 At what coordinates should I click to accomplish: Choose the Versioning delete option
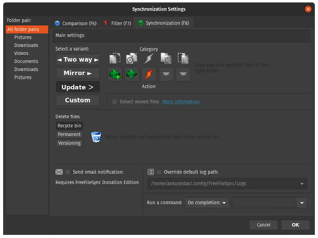[x=70, y=143]
